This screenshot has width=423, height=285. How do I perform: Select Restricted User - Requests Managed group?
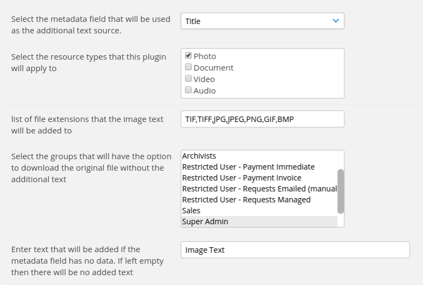(x=259, y=200)
